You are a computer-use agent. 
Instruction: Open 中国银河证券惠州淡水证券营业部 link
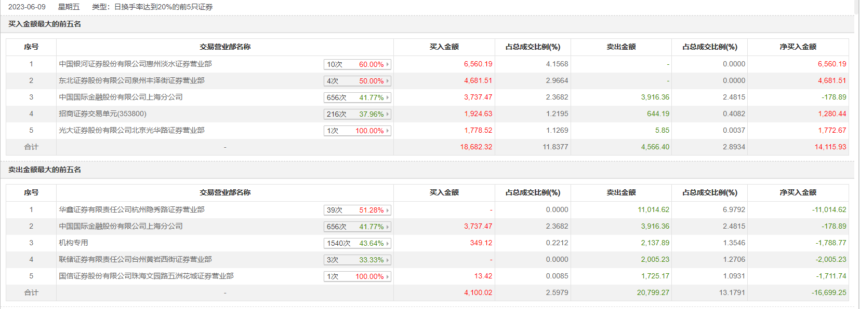coord(135,64)
